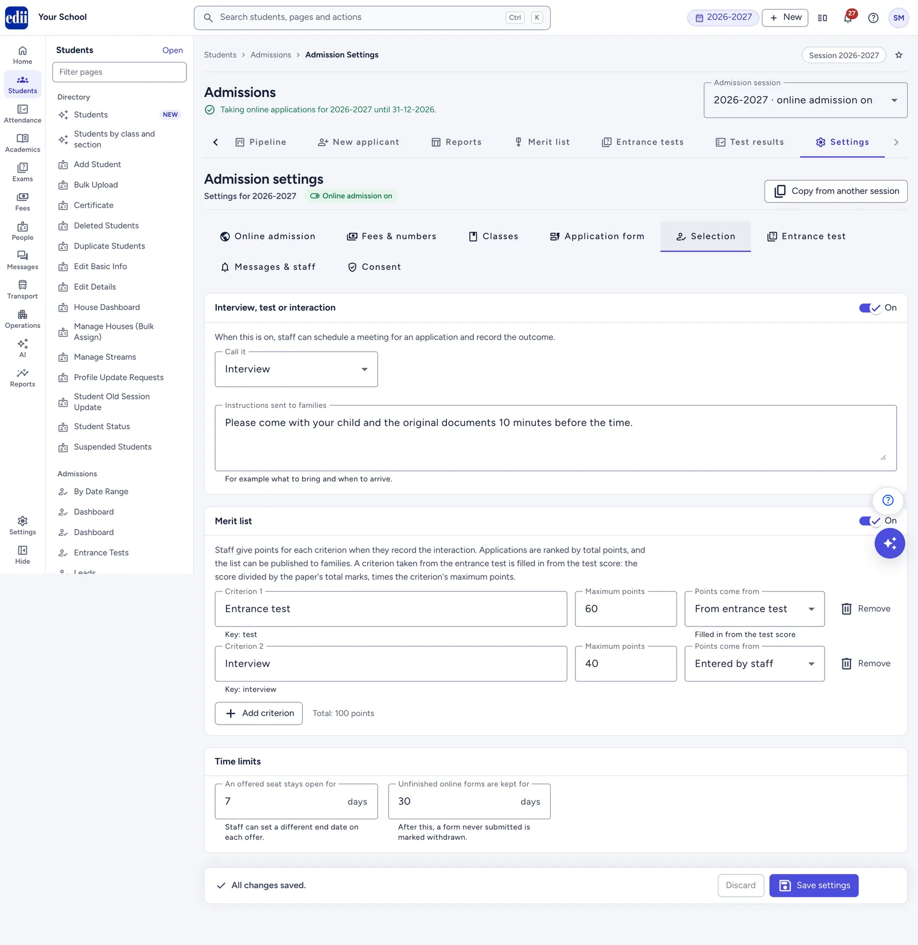Click the Add criterion button
The width and height of the screenshot is (918, 945).
(x=259, y=713)
